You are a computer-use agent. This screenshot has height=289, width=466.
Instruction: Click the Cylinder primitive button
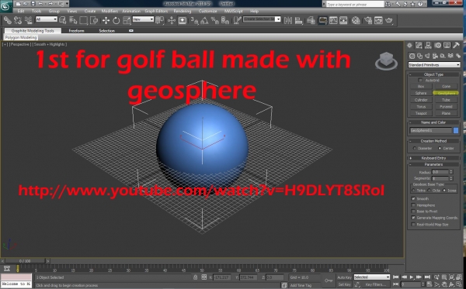click(x=421, y=100)
